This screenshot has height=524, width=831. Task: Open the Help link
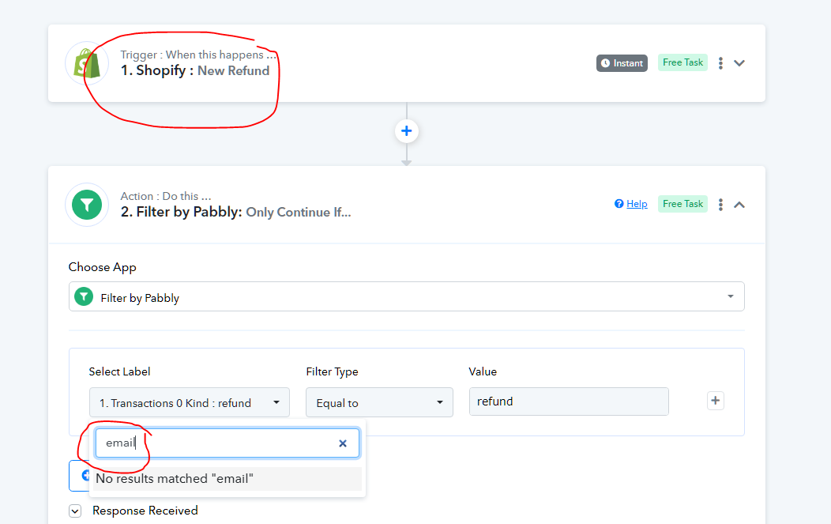click(637, 204)
